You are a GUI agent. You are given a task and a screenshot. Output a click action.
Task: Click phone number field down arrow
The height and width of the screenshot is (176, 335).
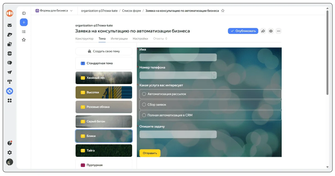click(x=214, y=77)
